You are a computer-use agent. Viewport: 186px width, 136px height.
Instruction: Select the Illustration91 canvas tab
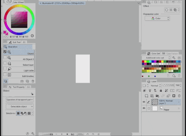(62, 3)
